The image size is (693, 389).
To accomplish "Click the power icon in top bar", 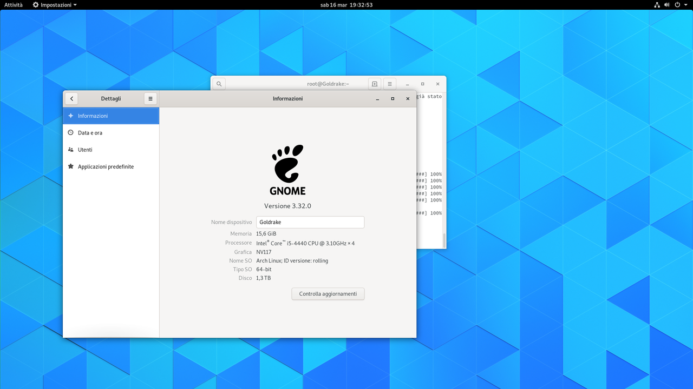I will tap(677, 5).
